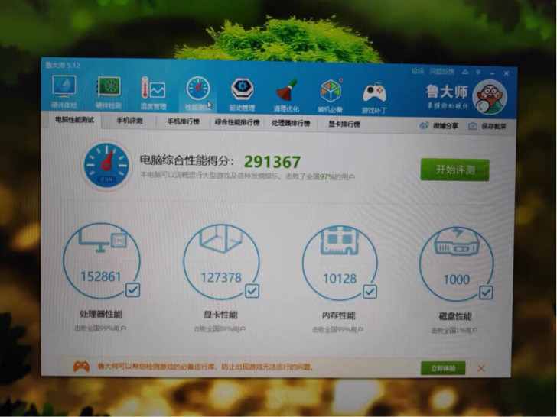This screenshot has height=417, width=557.
Task: Click the orange gamepad icon in banner
Action: pos(81,367)
